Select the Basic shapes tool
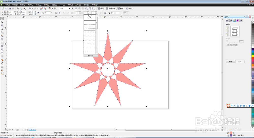254x138 pixels. (x=2, y=50)
